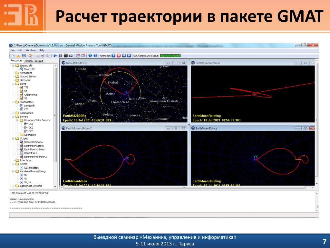330x248 pixels.
Task: Click the Save floppy disk icon
Action: coord(24,56)
